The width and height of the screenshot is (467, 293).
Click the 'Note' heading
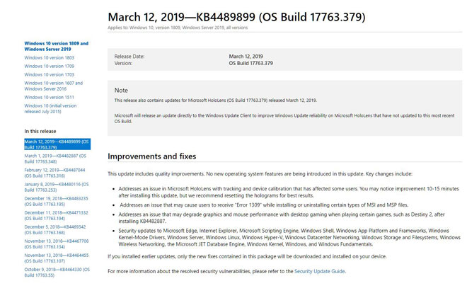point(121,90)
